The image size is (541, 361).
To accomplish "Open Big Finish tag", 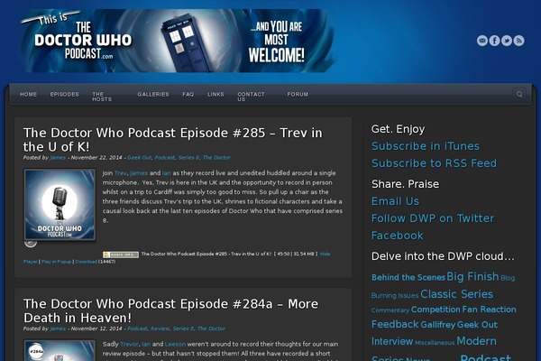I will pos(472,276).
